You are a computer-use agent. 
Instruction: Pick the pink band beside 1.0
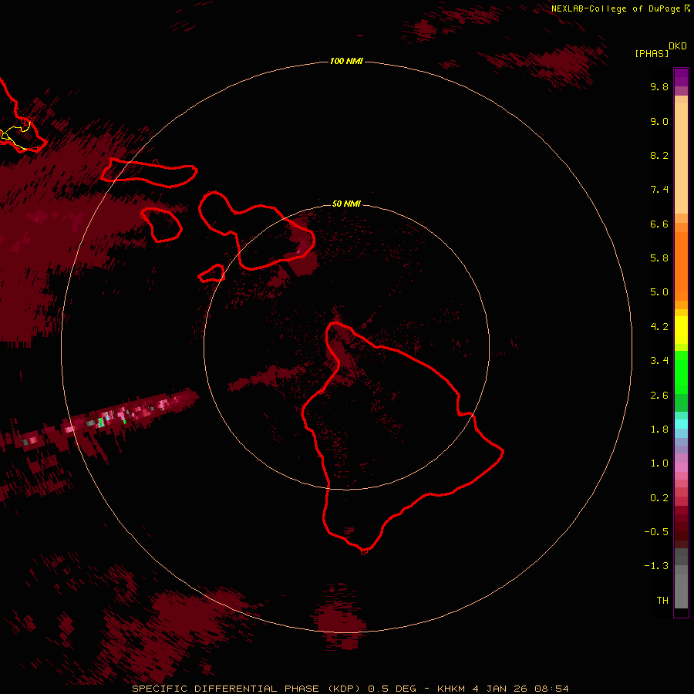pos(681,467)
